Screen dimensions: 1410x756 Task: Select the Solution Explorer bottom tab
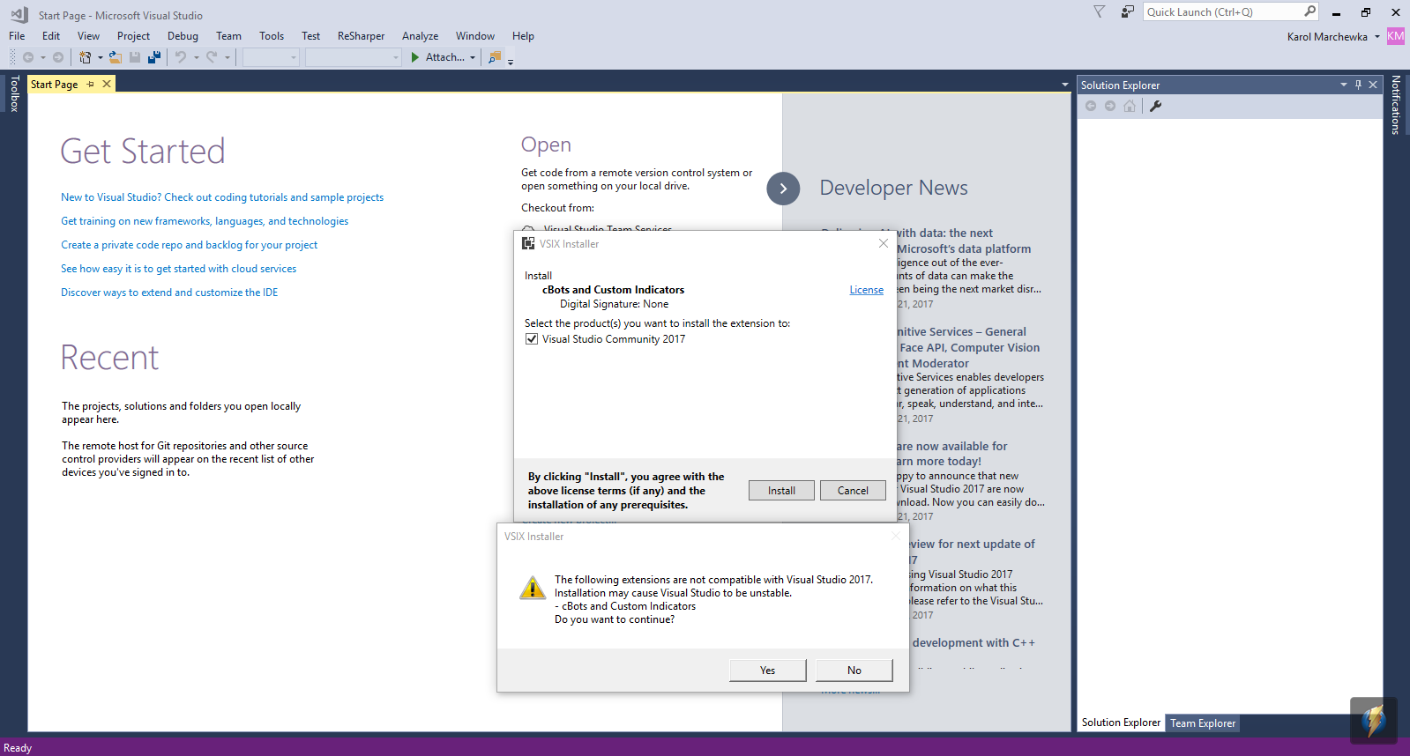[x=1121, y=723]
